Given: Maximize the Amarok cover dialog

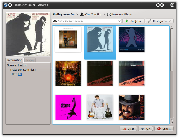Looking at the screenshot, I should pos(162,5).
